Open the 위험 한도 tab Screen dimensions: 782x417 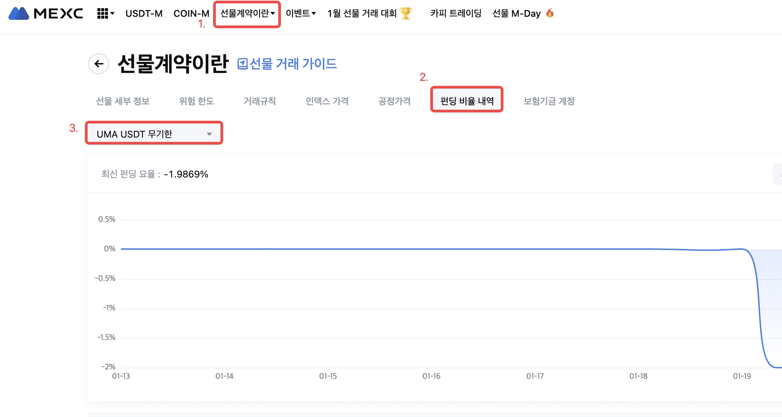point(197,101)
